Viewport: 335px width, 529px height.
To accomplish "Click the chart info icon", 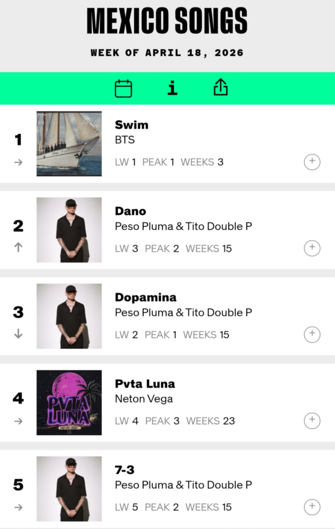I will (172, 88).
